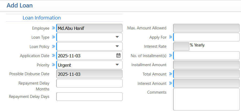Expand the Loan Type dropdown

point(117,37)
